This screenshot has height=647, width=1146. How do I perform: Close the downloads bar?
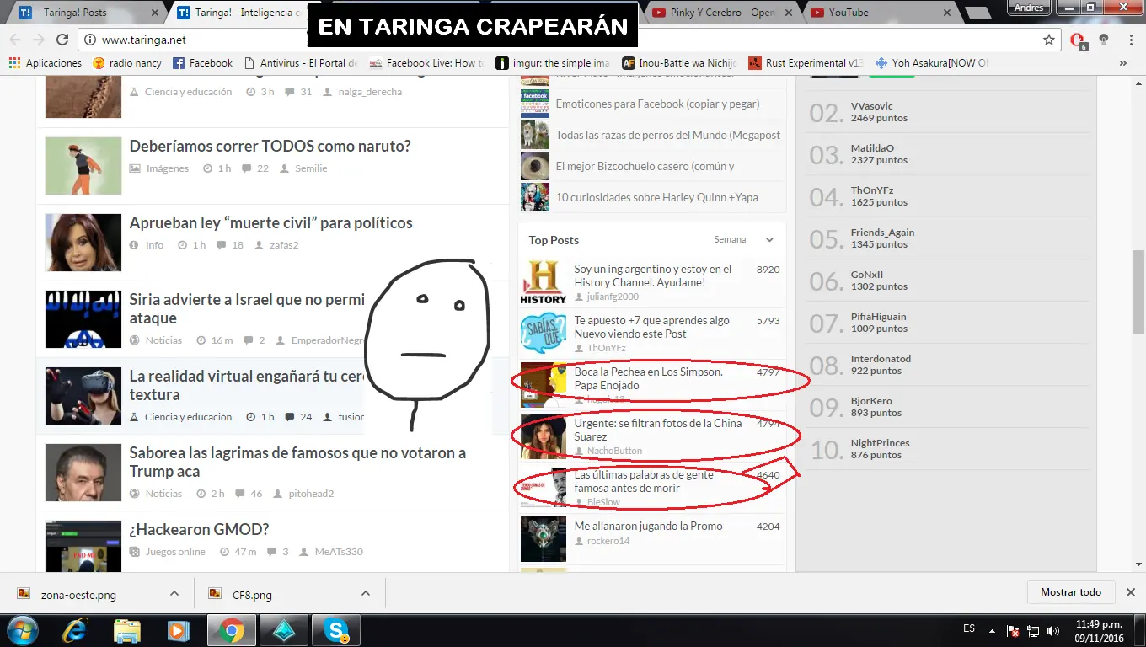(1131, 592)
